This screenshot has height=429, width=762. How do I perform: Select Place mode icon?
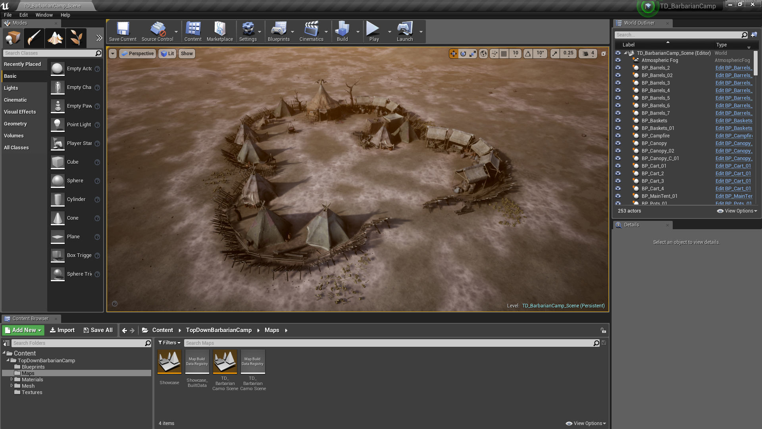[13, 38]
